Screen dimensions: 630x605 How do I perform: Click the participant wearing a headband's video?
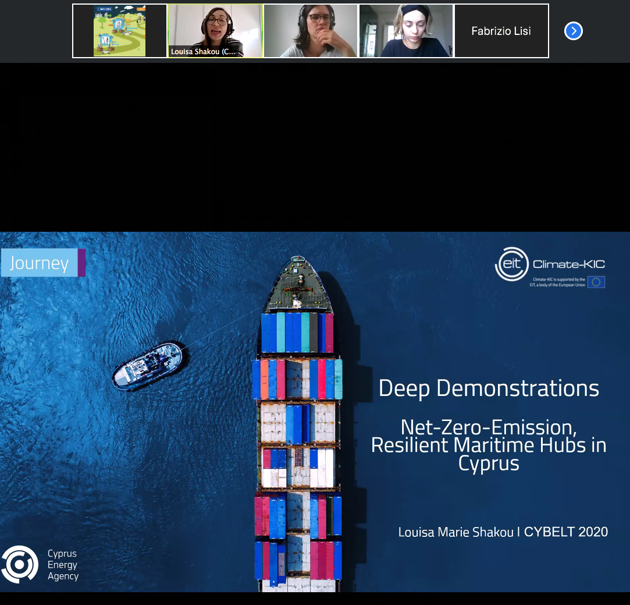pyautogui.click(x=405, y=30)
